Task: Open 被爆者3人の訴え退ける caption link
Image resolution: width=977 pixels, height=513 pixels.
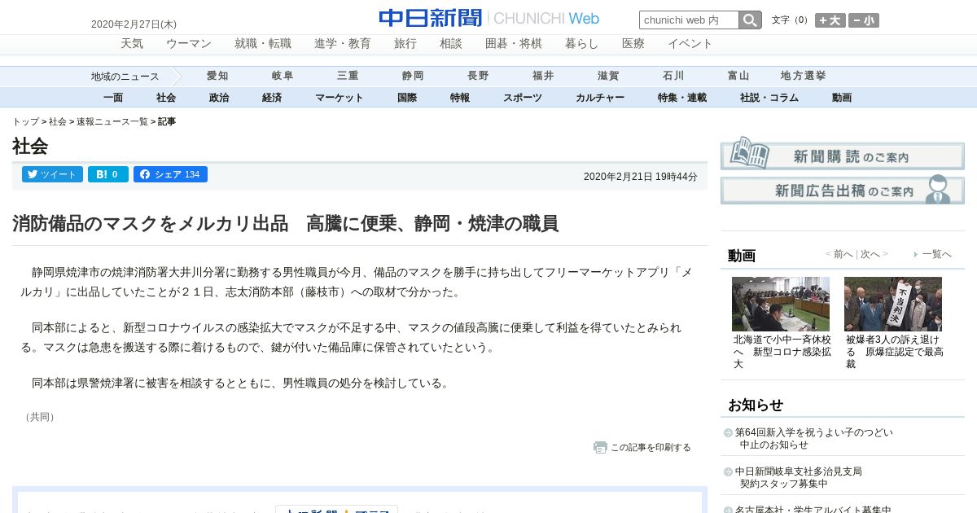Action: (895, 352)
